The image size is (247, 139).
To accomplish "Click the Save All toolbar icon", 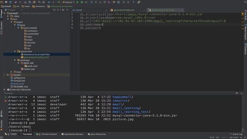I will point(6,2).
